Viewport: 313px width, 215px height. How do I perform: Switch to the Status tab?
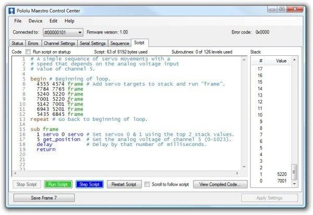(x=17, y=43)
